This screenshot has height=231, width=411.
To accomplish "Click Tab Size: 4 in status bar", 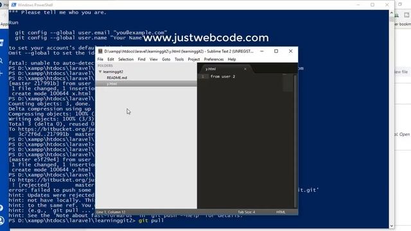I will [x=247, y=212].
